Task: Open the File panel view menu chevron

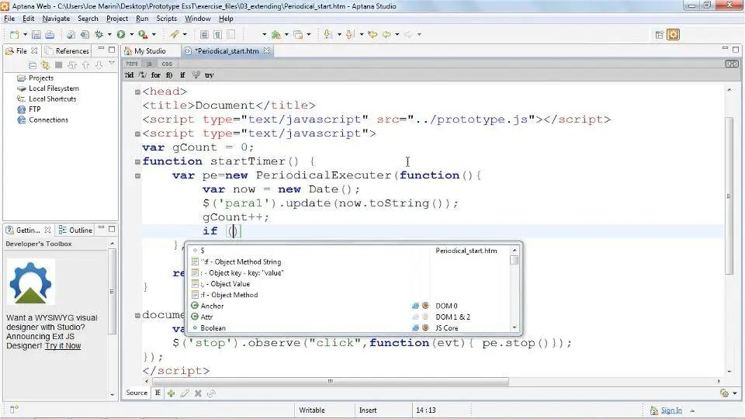Action: coord(112,63)
